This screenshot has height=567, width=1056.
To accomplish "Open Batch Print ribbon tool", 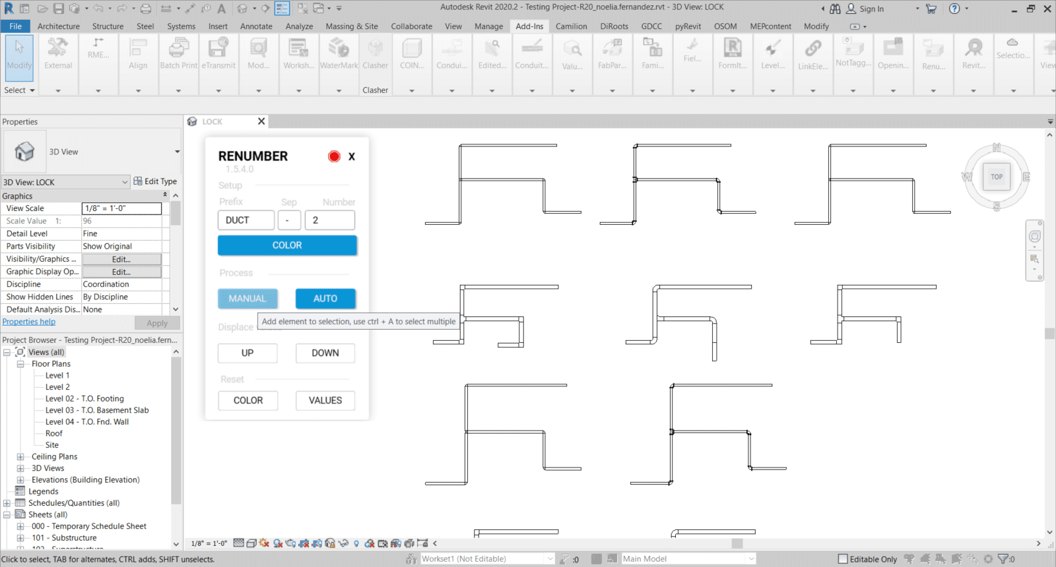I will tap(179, 54).
